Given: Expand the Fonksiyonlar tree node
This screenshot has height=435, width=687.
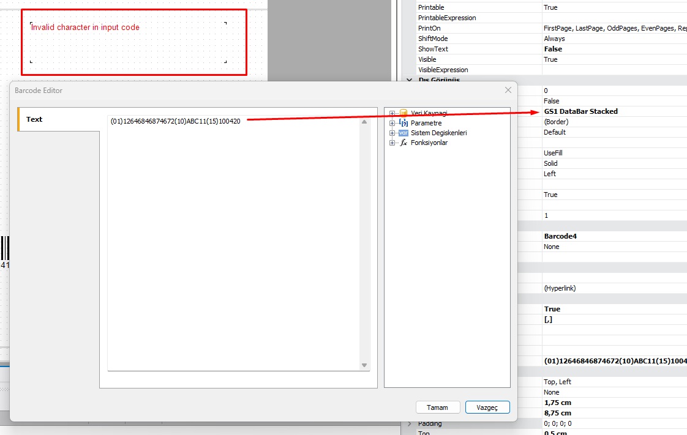Looking at the screenshot, I should pos(392,143).
